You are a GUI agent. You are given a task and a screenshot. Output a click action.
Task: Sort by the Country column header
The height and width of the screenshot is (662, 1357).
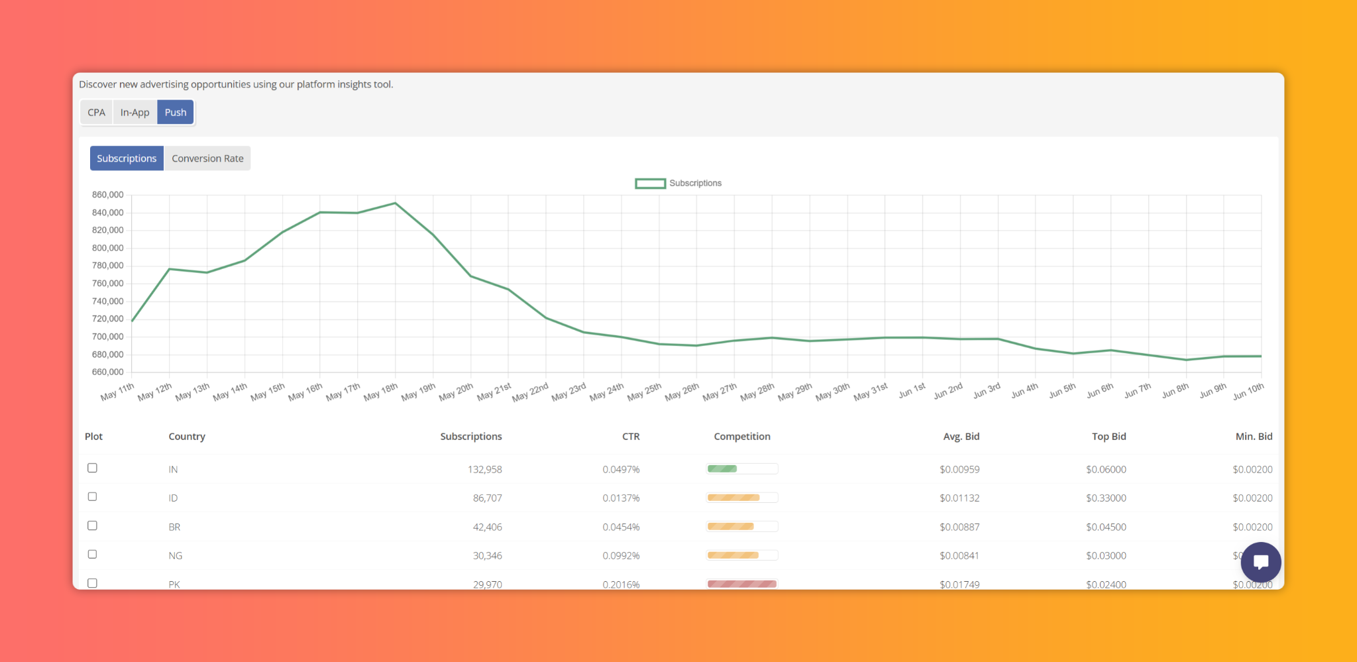point(187,437)
